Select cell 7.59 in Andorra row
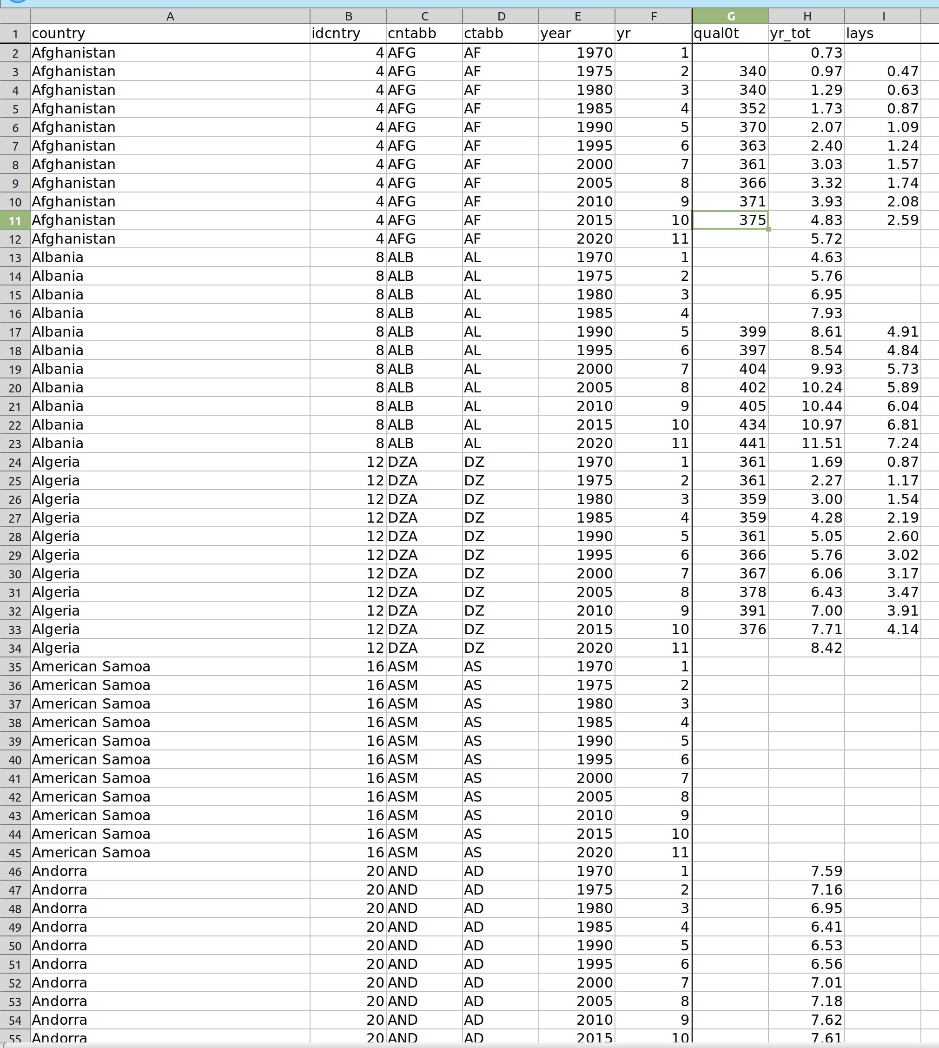 coord(807,871)
